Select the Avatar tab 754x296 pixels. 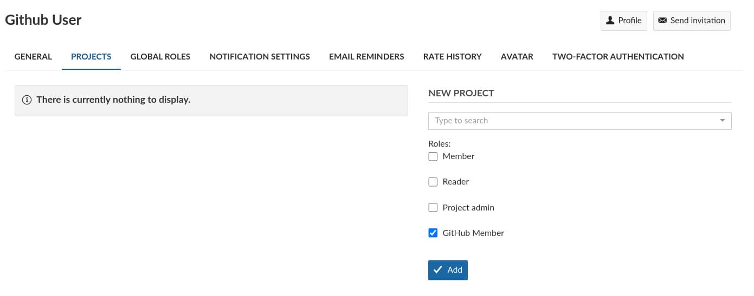[x=517, y=56]
